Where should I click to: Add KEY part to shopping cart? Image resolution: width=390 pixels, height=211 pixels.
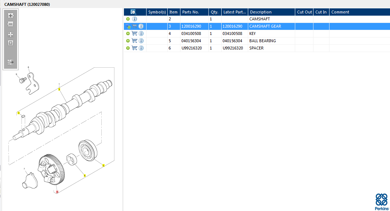[134, 33]
